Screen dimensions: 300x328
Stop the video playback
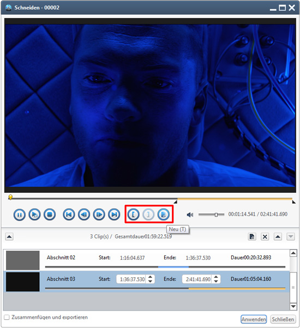pyautogui.click(x=50, y=215)
